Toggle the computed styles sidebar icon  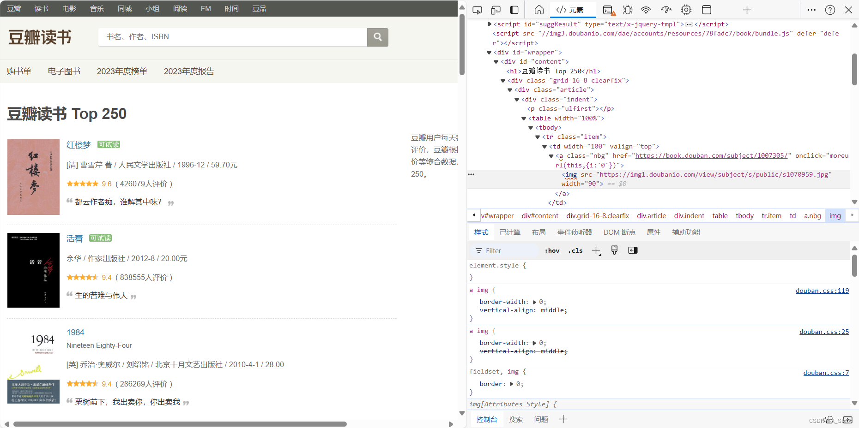point(633,250)
